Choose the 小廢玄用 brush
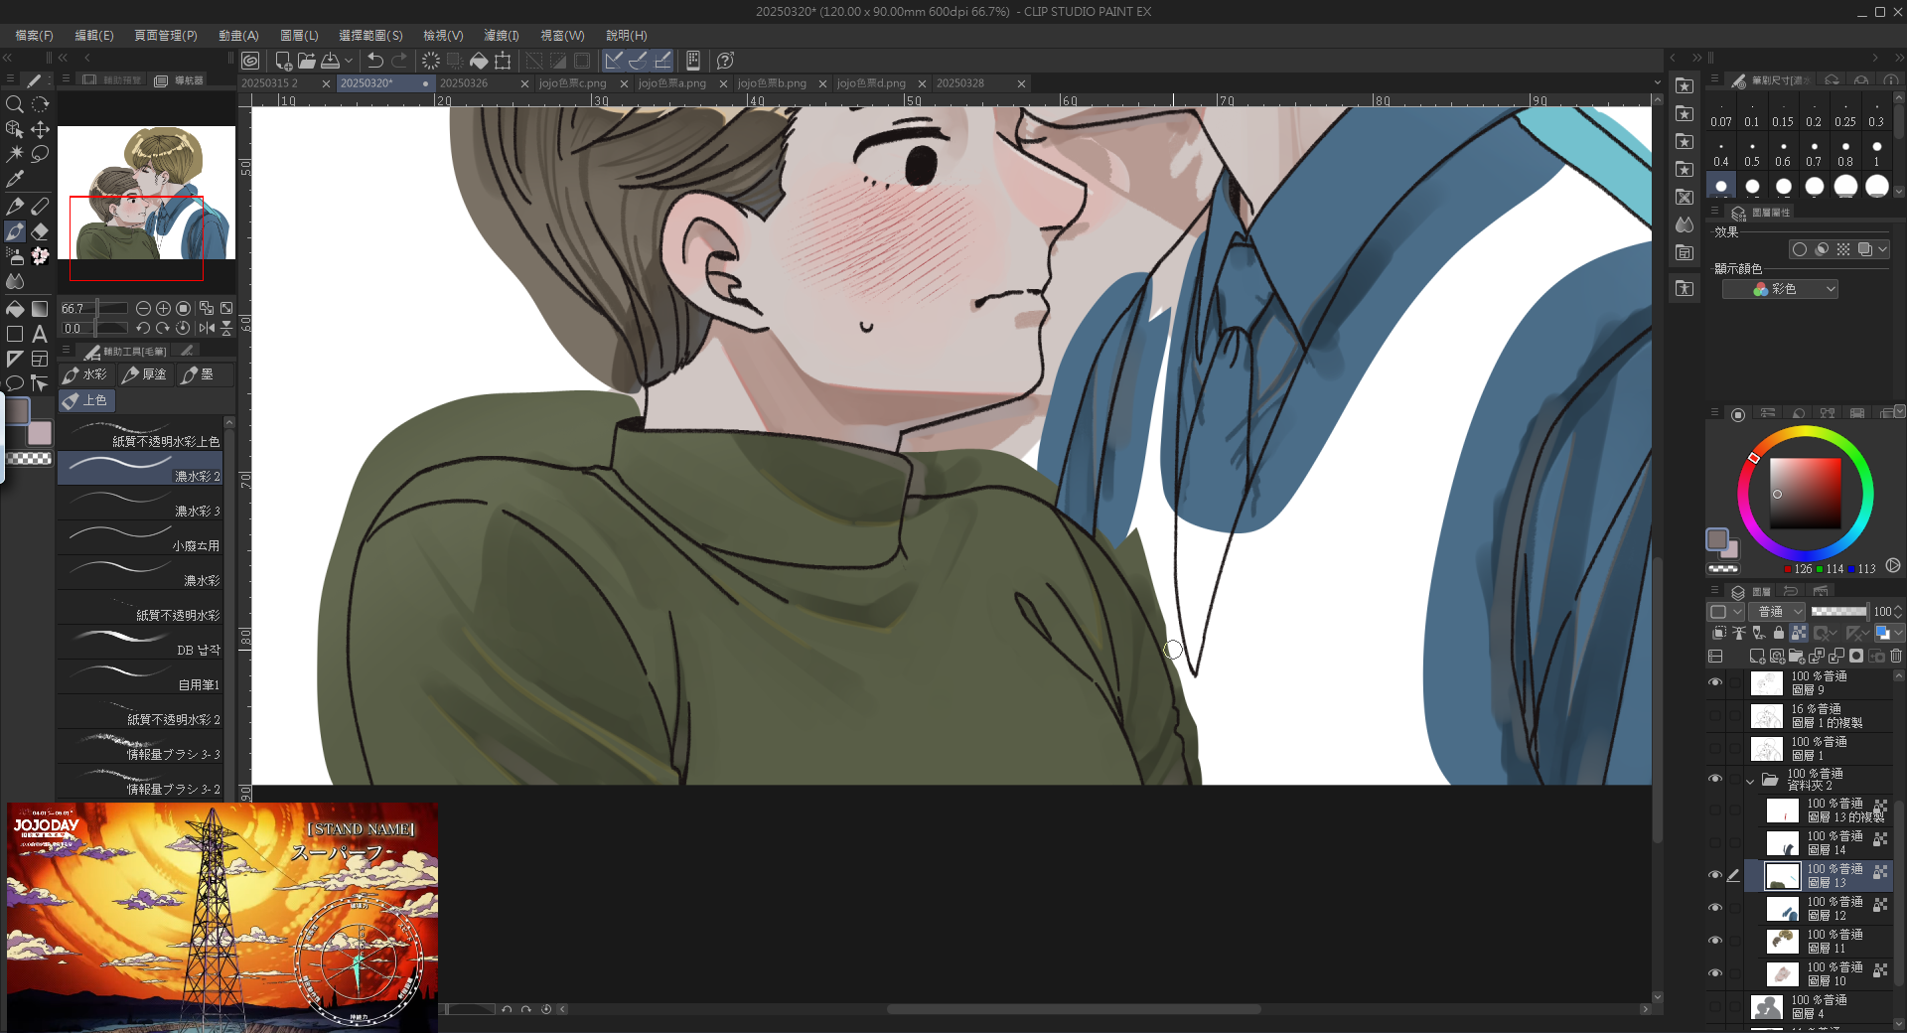Screen dimensions: 1907x1033 point(140,539)
